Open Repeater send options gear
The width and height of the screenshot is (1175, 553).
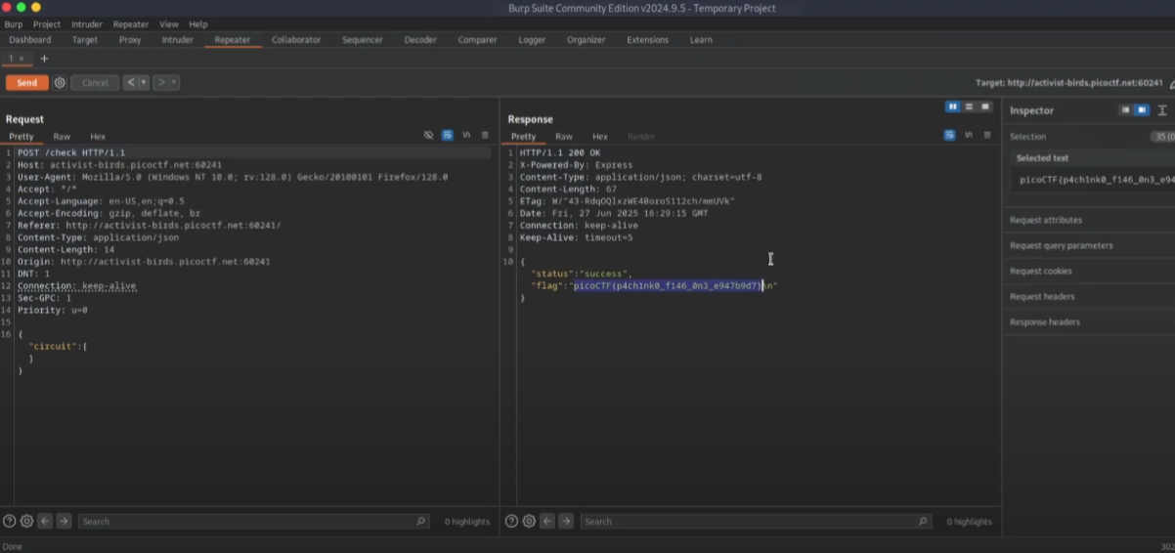[x=60, y=83]
